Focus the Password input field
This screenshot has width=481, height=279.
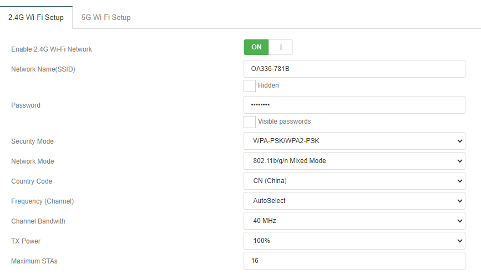[x=354, y=105]
